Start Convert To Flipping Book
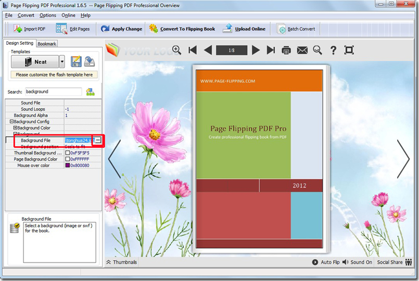Screen dimensions: 419x281 182,29
